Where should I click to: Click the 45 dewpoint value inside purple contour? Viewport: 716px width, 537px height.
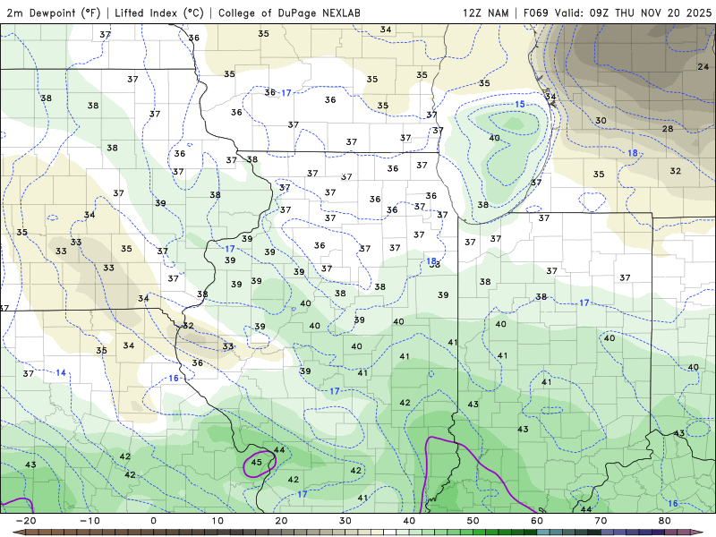pos(257,462)
